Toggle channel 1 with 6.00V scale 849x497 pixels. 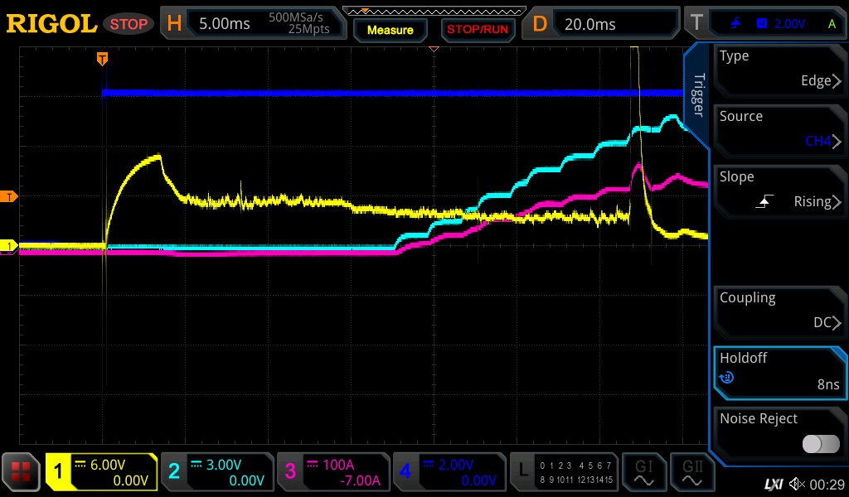point(102,472)
